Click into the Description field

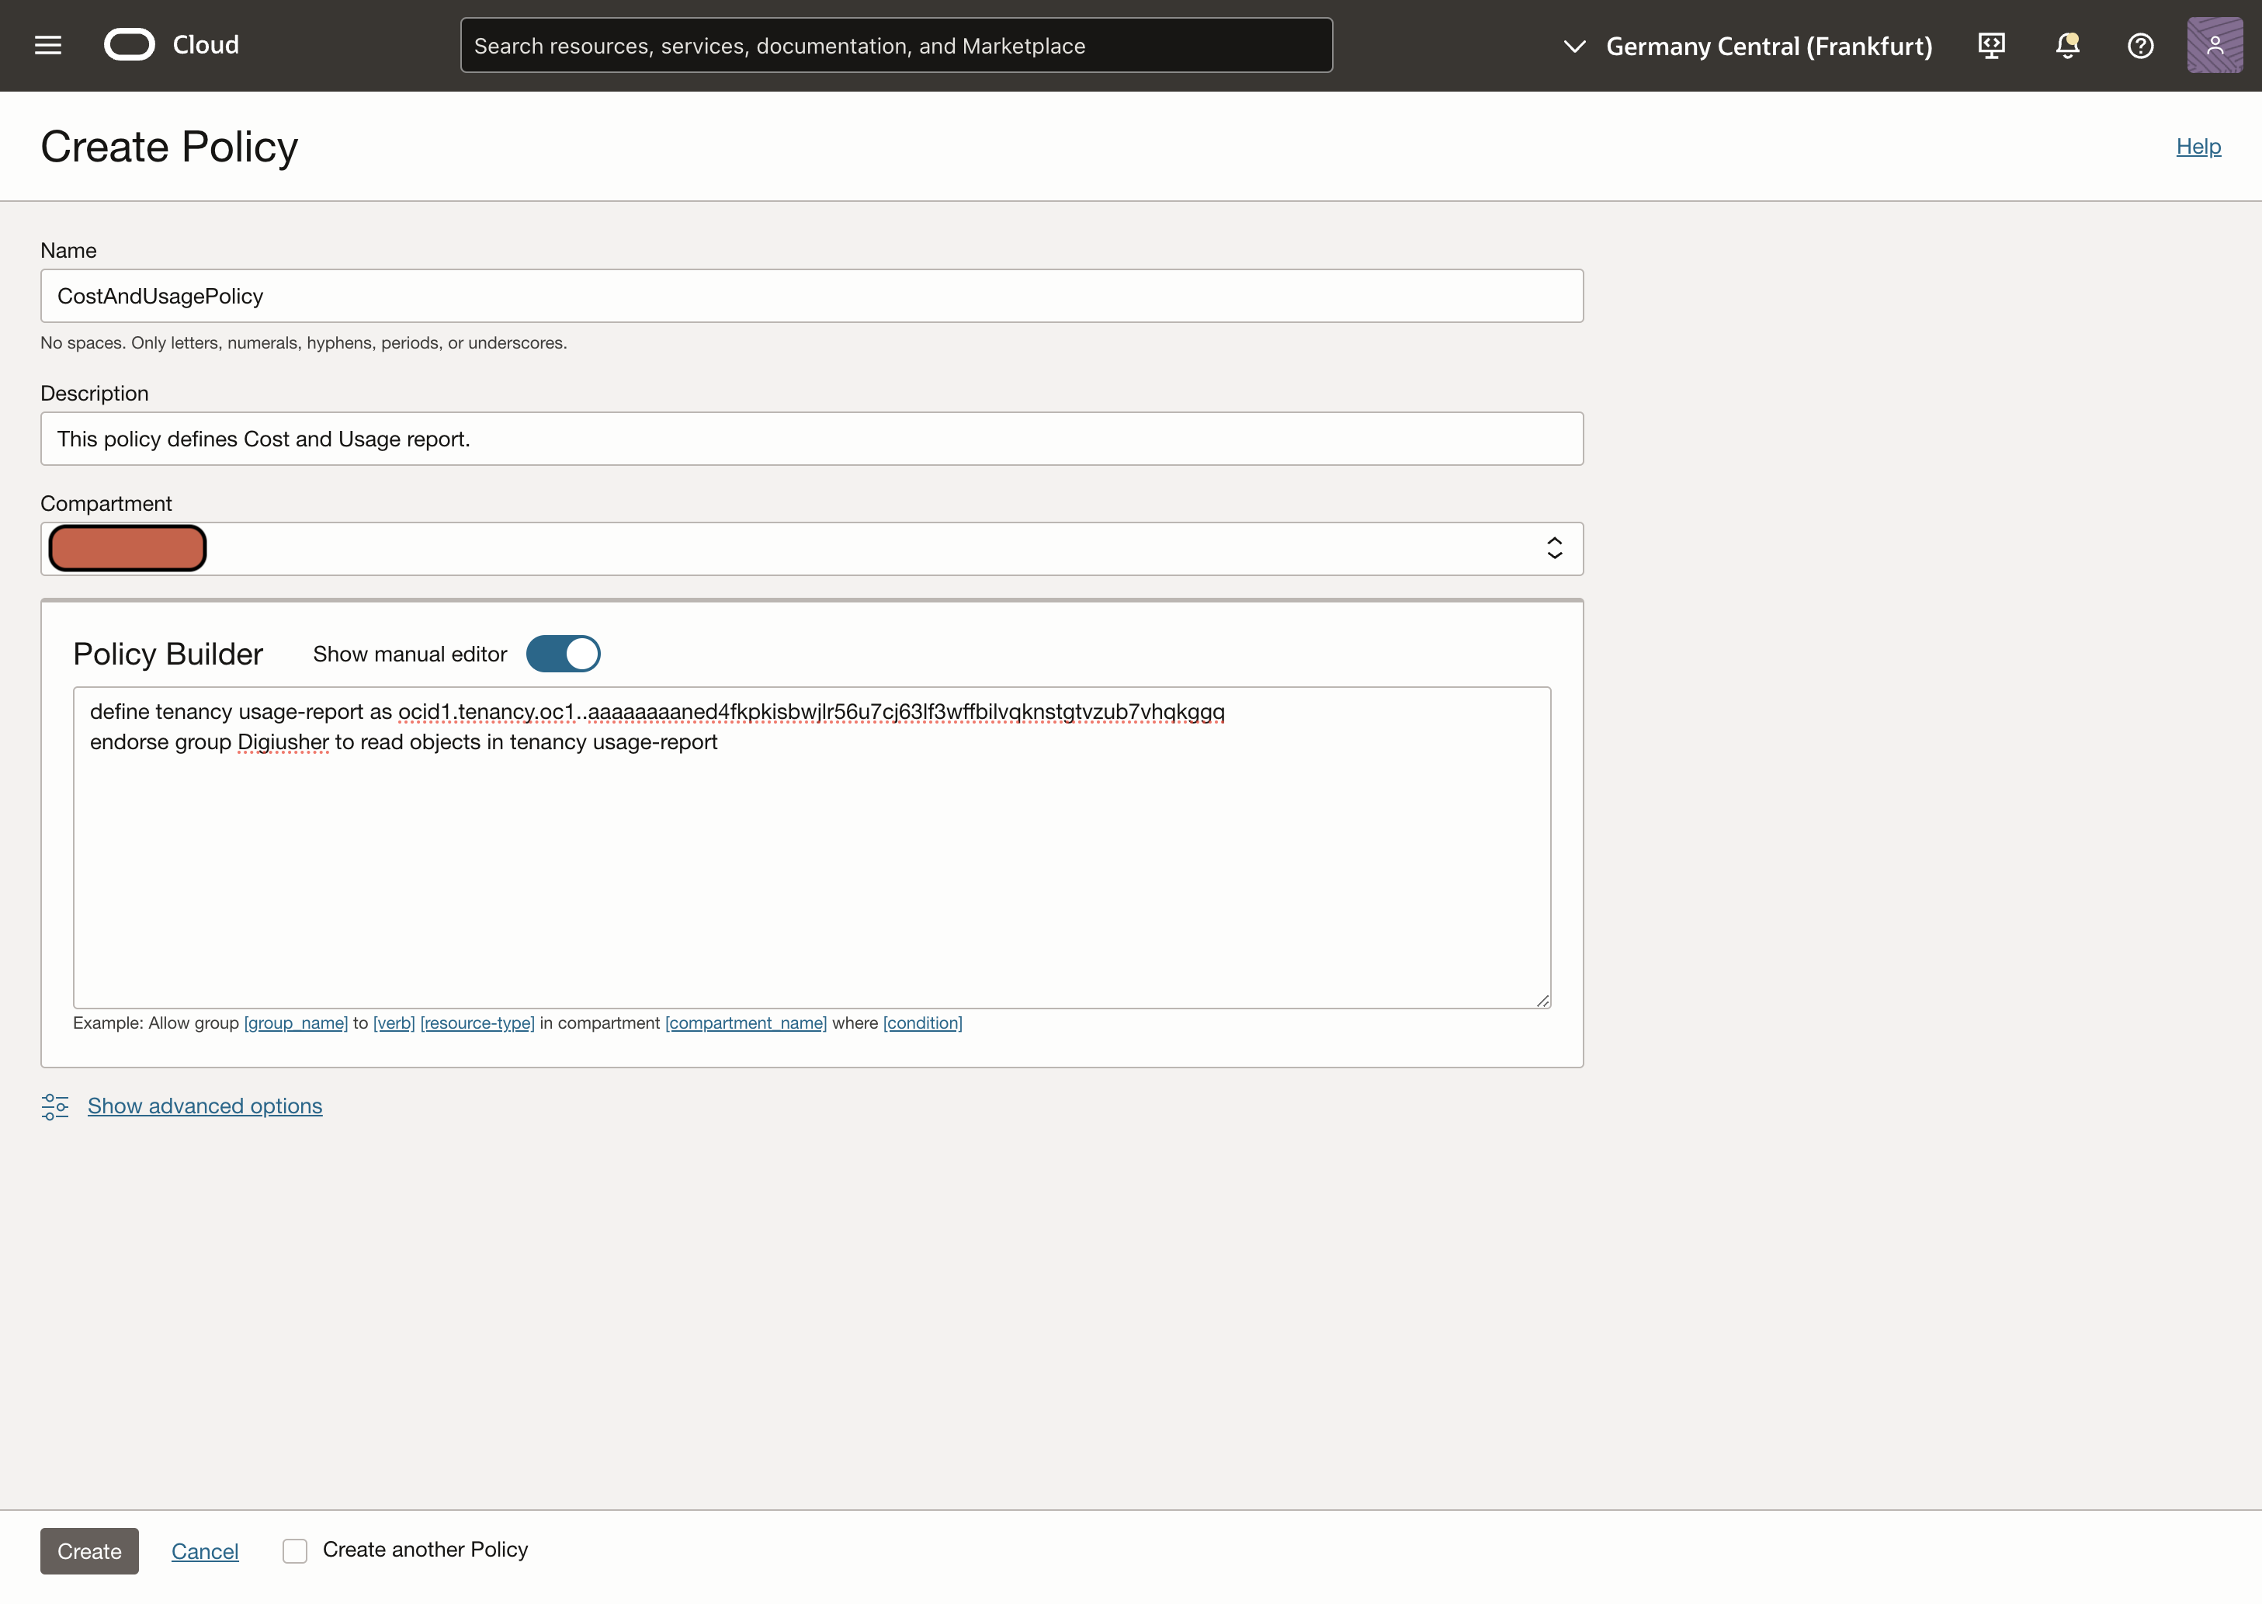click(x=812, y=439)
